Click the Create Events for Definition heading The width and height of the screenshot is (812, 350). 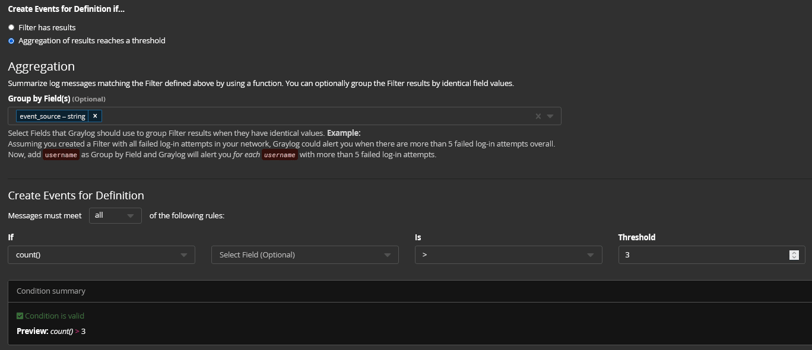pos(76,195)
